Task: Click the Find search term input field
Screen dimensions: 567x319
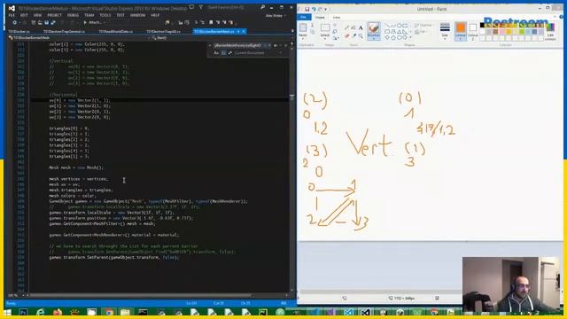Action: click(x=238, y=45)
